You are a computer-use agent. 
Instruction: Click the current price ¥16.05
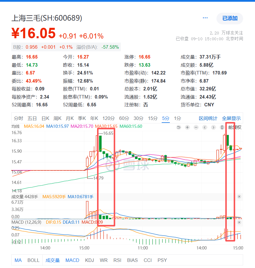coord(34,33)
